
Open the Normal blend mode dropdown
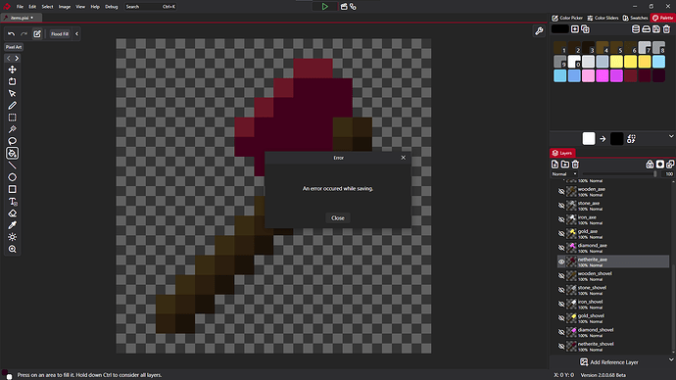tap(564, 174)
